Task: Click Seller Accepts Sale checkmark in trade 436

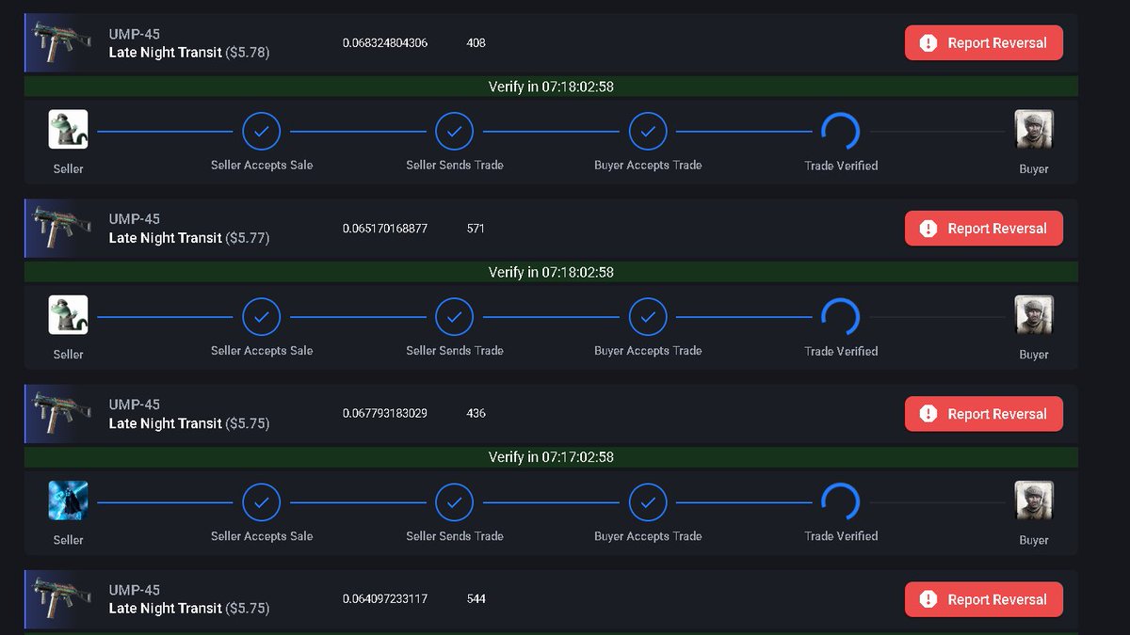Action: point(262,502)
